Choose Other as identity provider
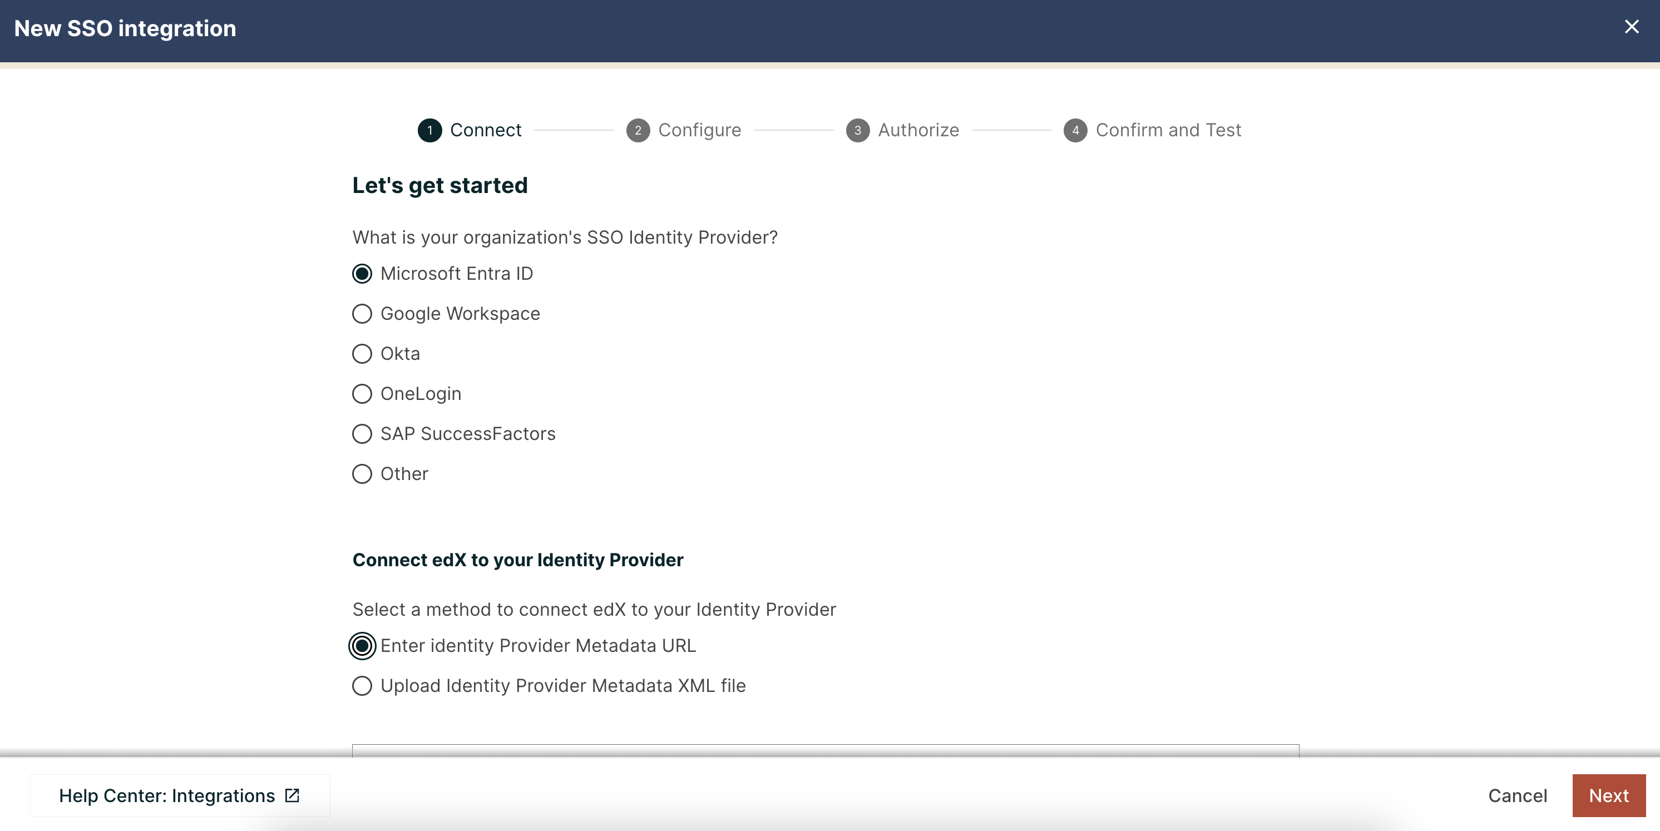The height and width of the screenshot is (831, 1660). [362, 474]
